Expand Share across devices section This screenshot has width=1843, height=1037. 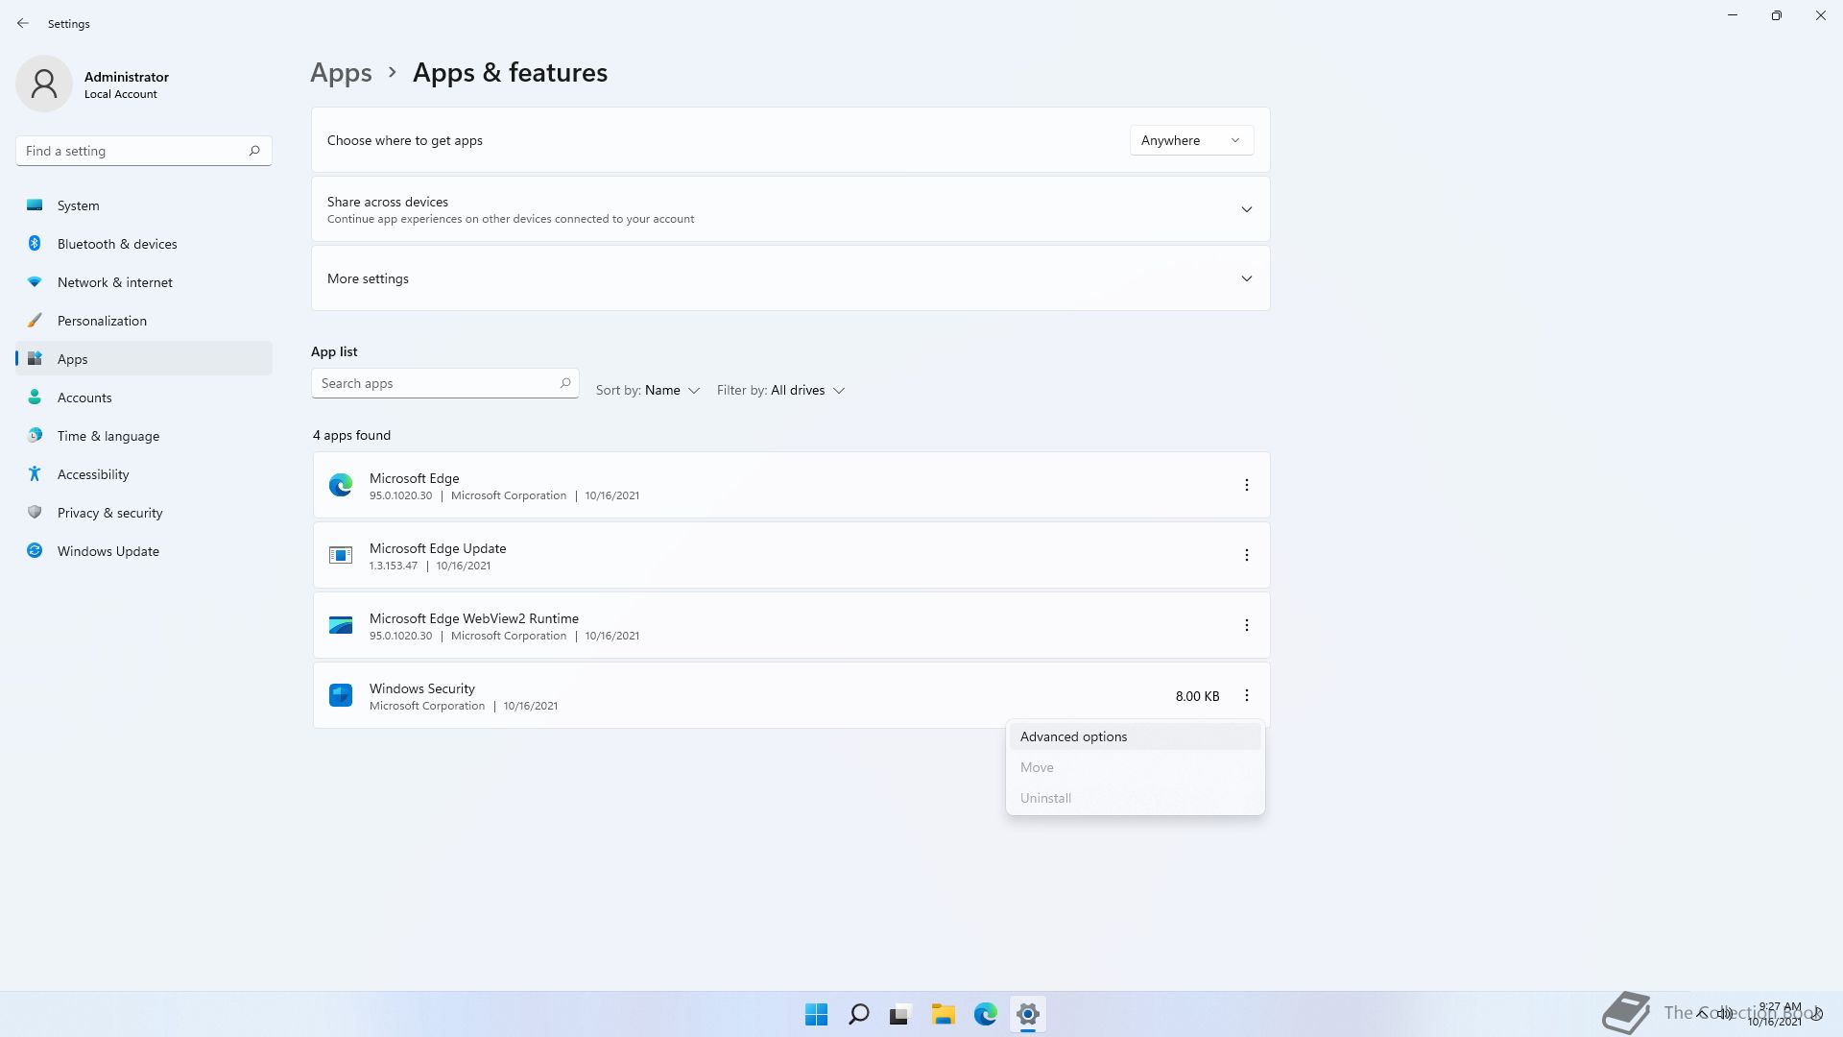(790, 209)
